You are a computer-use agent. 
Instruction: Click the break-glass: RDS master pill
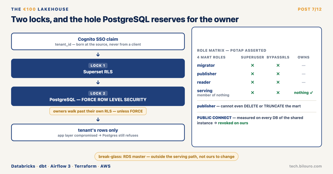click(x=167, y=157)
